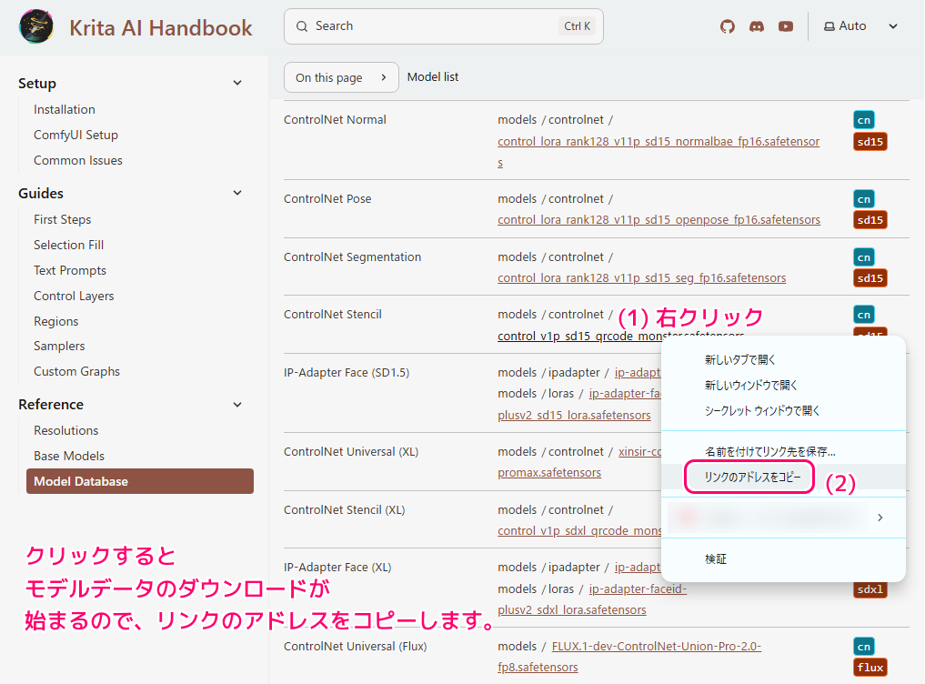925x684 pixels.
Task: Click the search magnifier icon
Action: pyautogui.click(x=302, y=26)
